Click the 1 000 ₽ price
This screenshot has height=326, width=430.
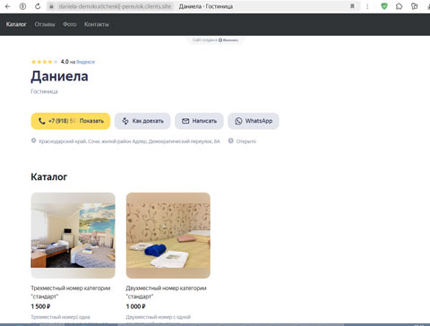(x=135, y=306)
